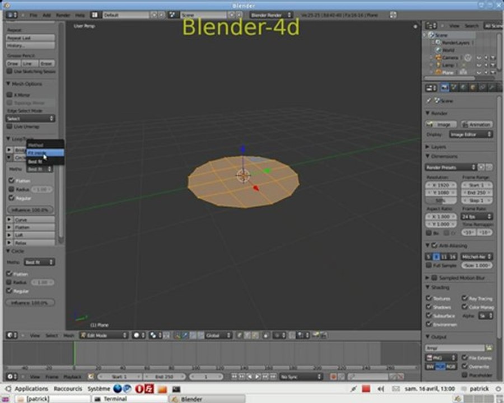Toggle Shadows checkbox in Shading
The height and width of the screenshot is (403, 504).
pos(429,307)
